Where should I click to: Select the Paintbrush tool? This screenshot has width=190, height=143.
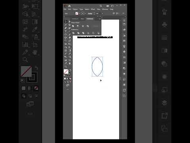point(70,35)
